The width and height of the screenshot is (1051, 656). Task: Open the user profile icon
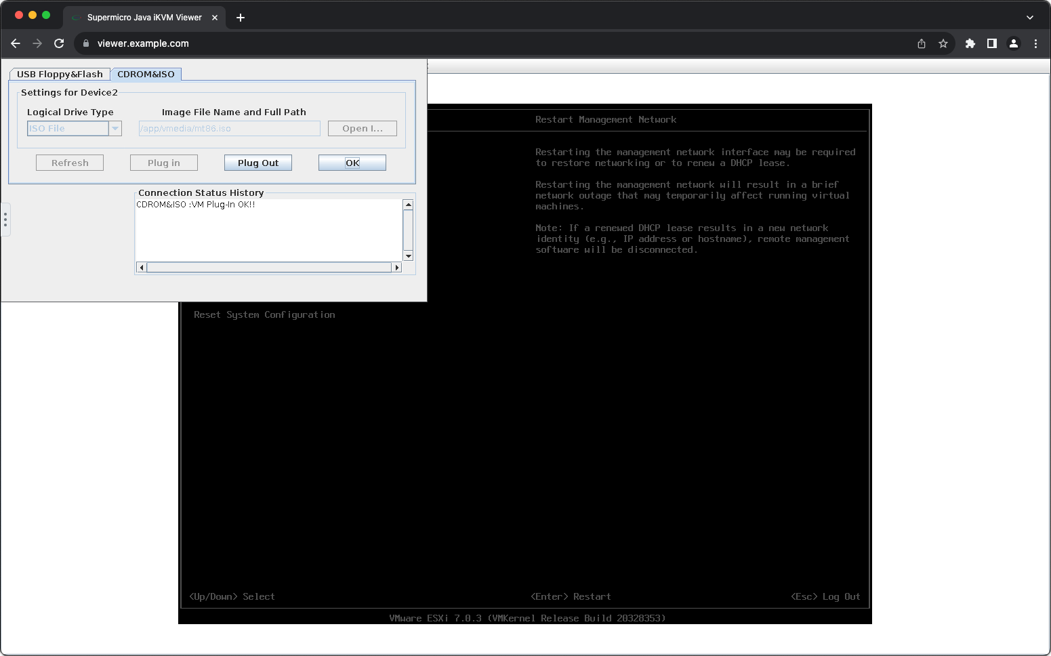pos(1013,43)
